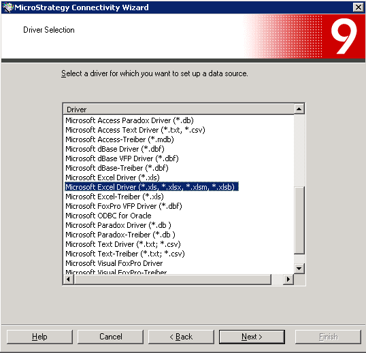Select Microsoft Visual FoxPro Driver

[114, 263]
